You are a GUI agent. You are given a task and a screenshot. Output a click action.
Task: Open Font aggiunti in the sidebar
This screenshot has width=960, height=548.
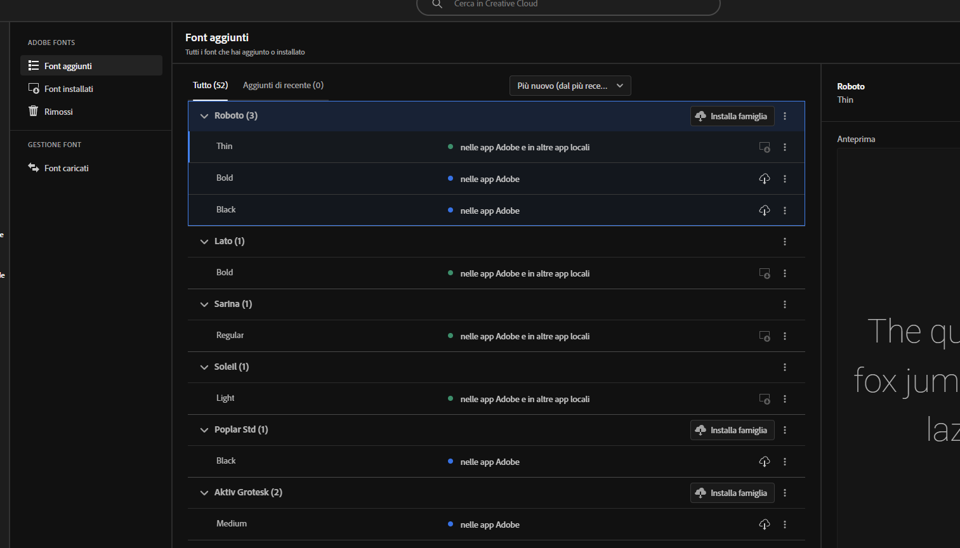[91, 65]
